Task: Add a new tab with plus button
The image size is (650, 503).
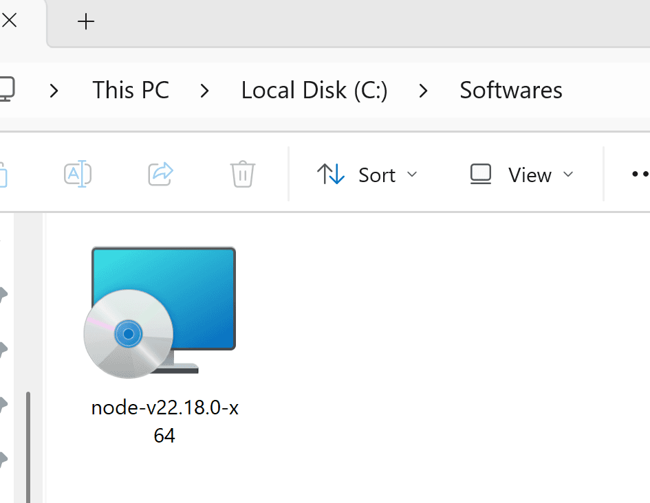Action: 86,21
